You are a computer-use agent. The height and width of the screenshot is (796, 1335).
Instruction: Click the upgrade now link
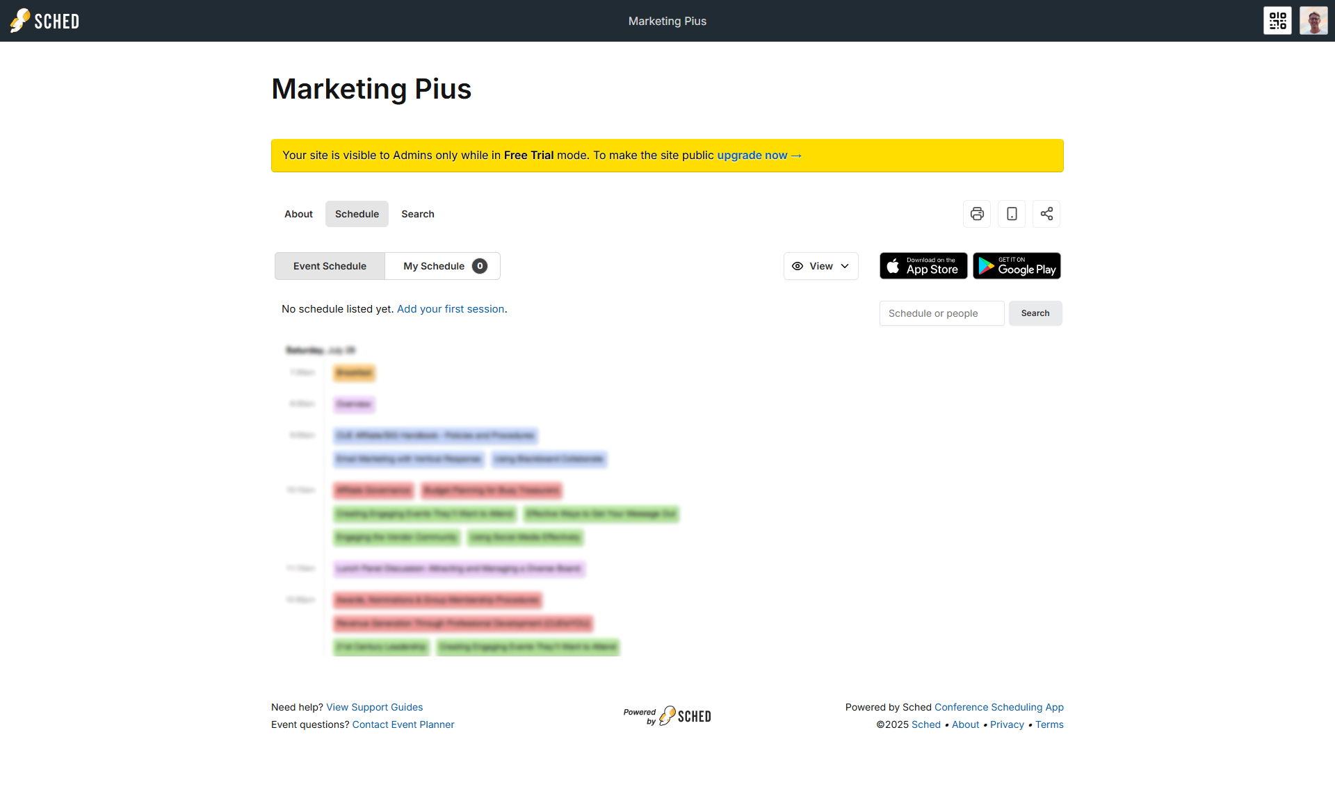click(759, 156)
